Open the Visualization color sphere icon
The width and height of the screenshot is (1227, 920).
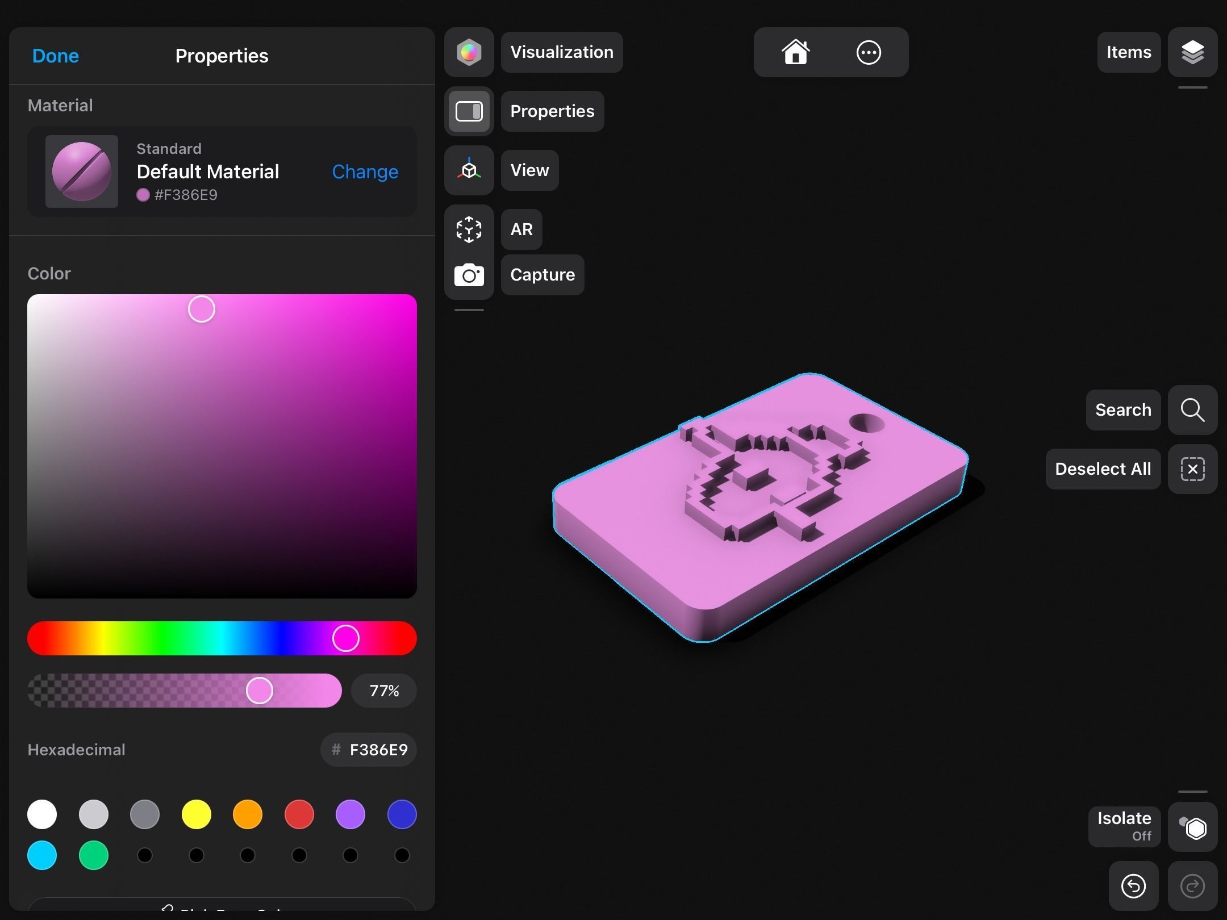[x=469, y=52]
